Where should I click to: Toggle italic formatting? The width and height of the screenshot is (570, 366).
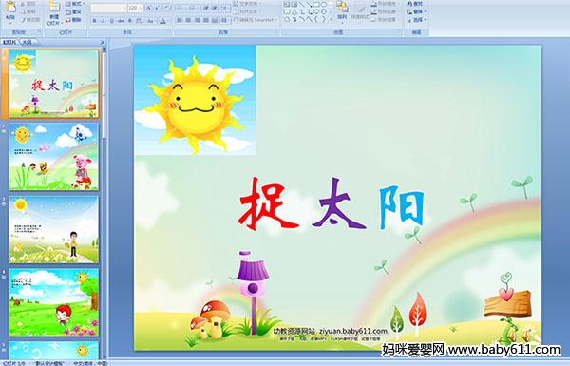tap(103, 21)
